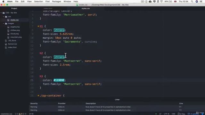Open the Selection menu
Viewport: 205px width, 115px height.
click(38, 1)
